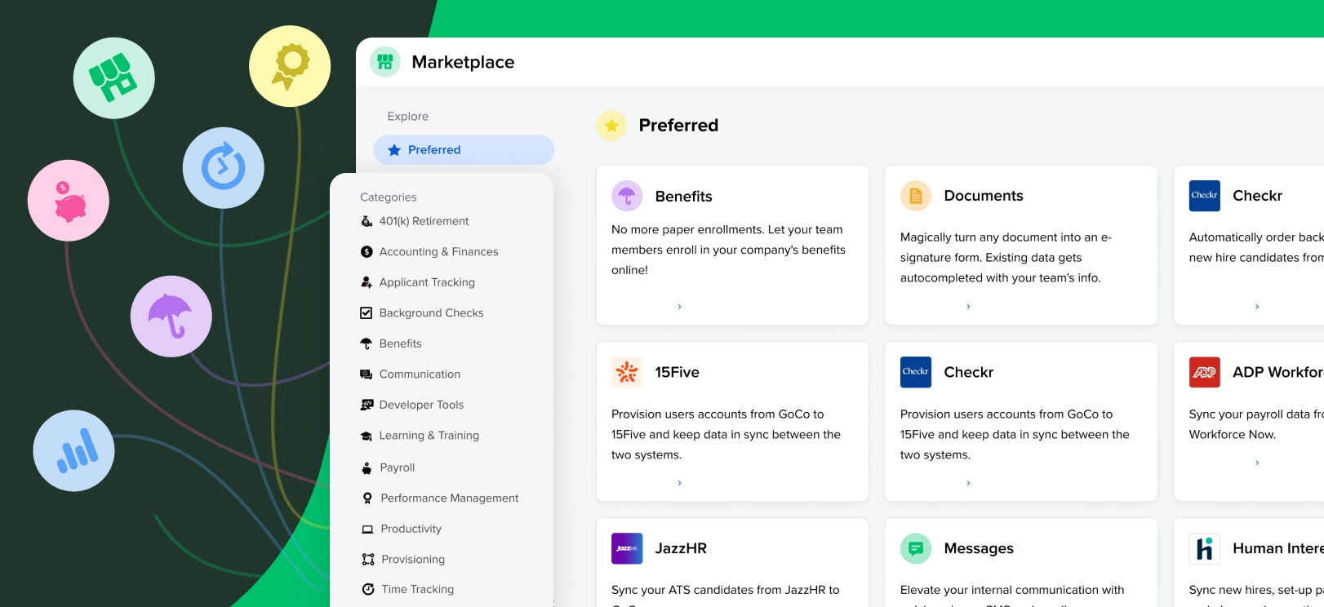Click the Marketplace store icon in header
Image resolution: width=1324 pixels, height=607 pixels.
tap(385, 62)
